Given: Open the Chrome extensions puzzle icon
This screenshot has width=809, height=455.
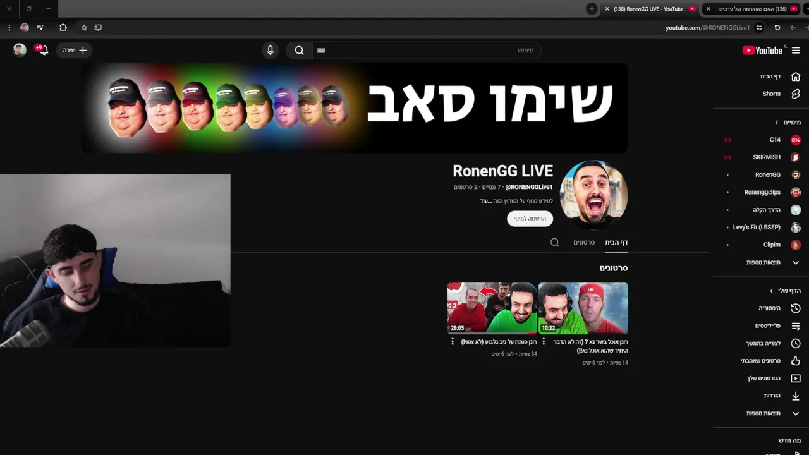Looking at the screenshot, I should coord(63,27).
